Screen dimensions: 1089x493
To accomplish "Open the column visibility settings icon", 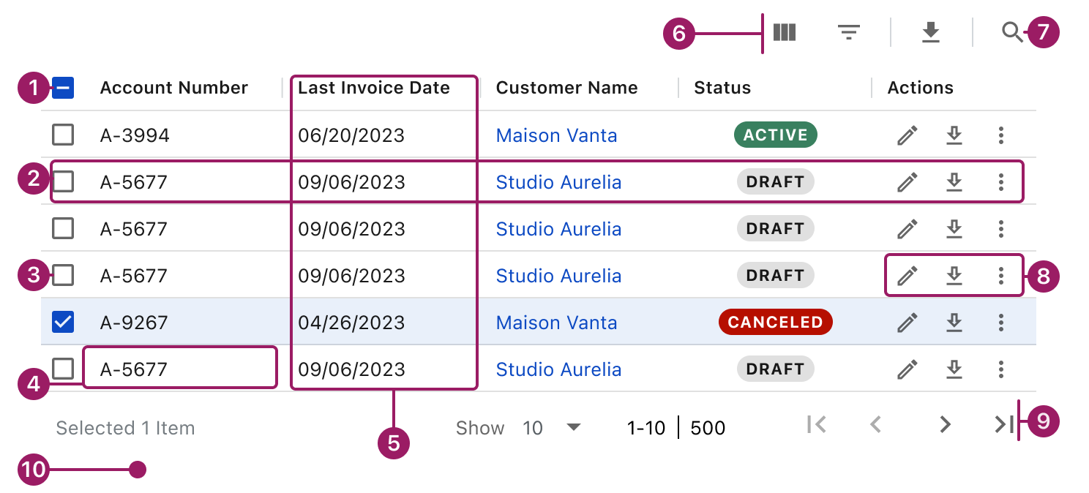I will pyautogui.click(x=785, y=32).
